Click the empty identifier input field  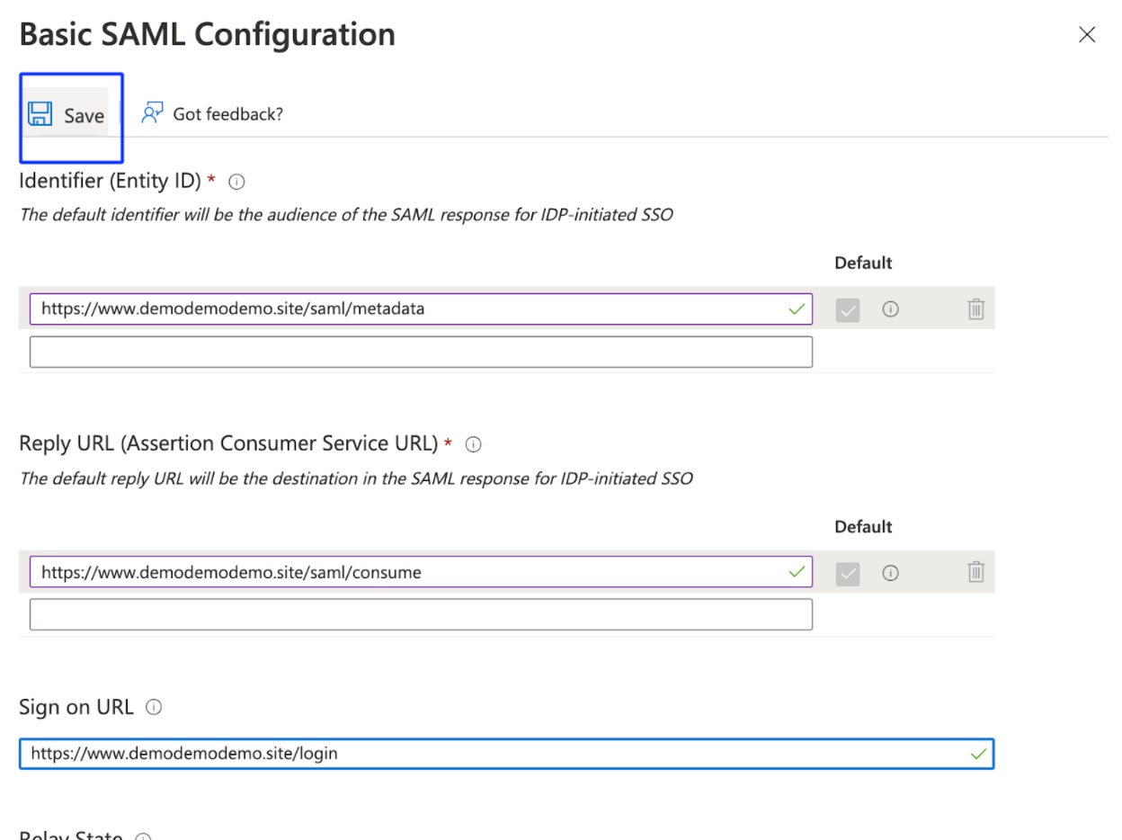[421, 352]
